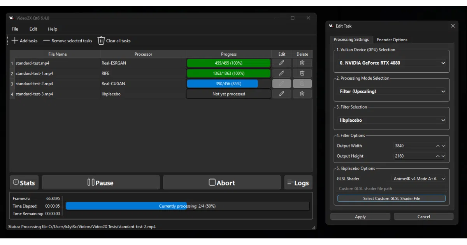Click the Delete column header

(x=302, y=54)
